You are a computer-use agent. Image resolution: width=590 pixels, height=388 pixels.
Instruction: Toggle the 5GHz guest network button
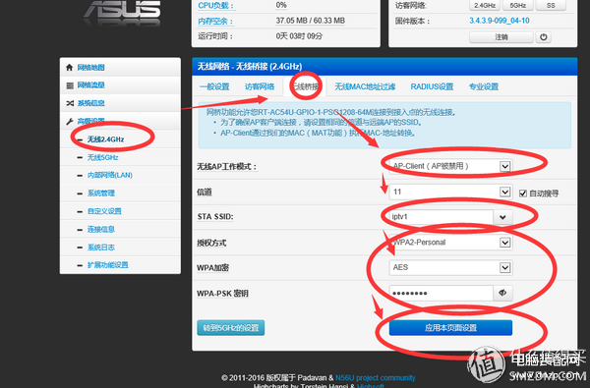point(518,5)
